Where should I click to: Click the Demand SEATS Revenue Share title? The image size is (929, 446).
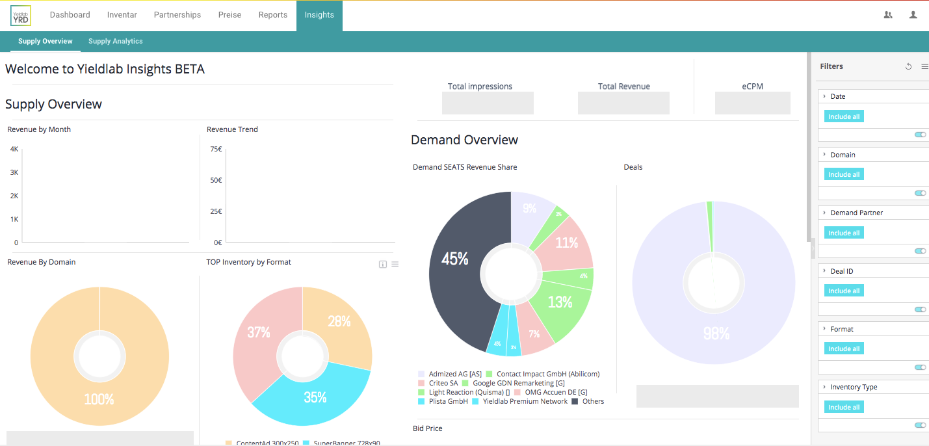tap(465, 167)
